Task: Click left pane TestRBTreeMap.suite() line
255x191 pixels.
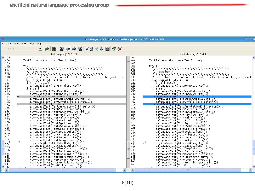Action: tap(59, 157)
